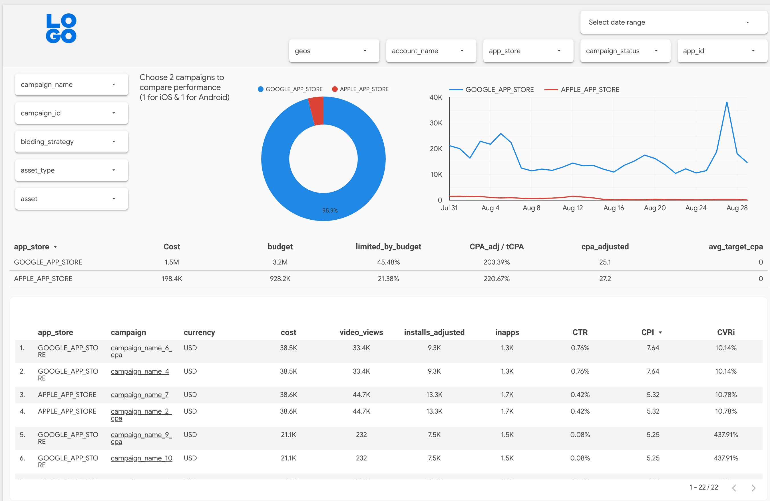Screen dimensions: 770x501
Task: Sort by limited_by_budget column header
Action: (388, 247)
